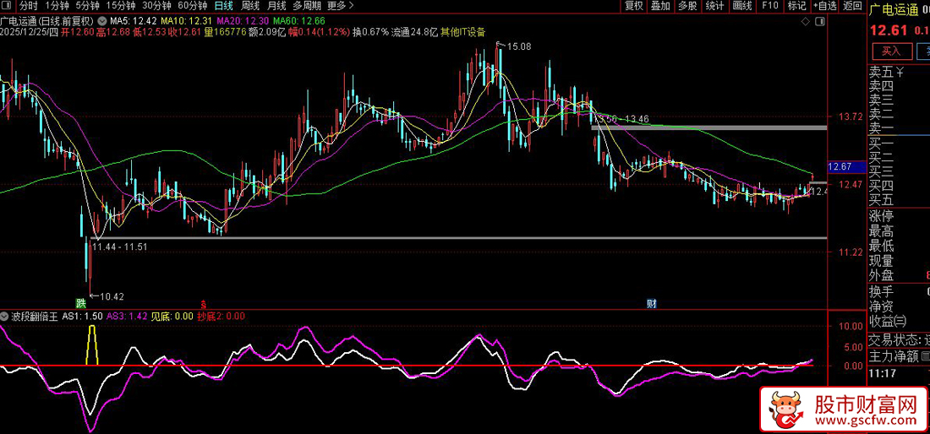The image size is (930, 434).
Task: Click the 财 marker icon under chart
Action: (x=652, y=302)
